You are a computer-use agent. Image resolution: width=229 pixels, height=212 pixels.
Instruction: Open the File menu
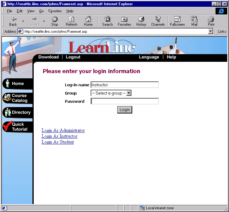9,11
